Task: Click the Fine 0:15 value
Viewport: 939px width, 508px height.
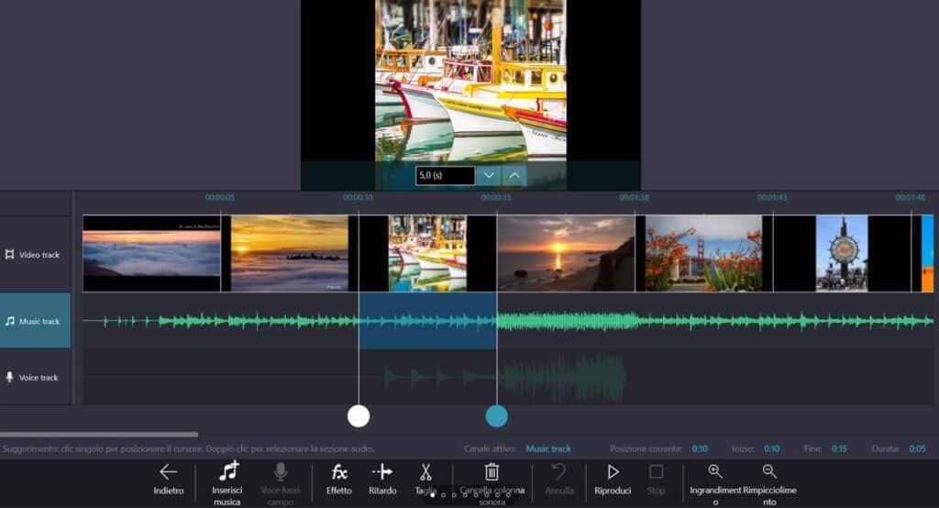Action: tap(839, 448)
